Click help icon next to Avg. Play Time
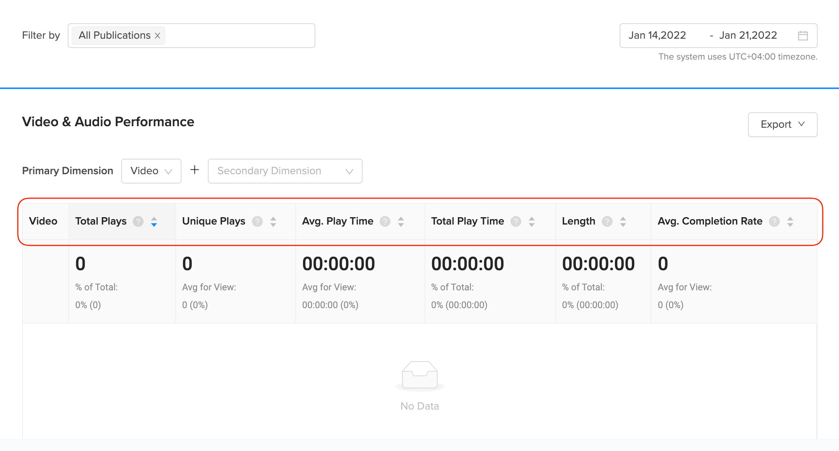This screenshot has height=451, width=839. 385,221
